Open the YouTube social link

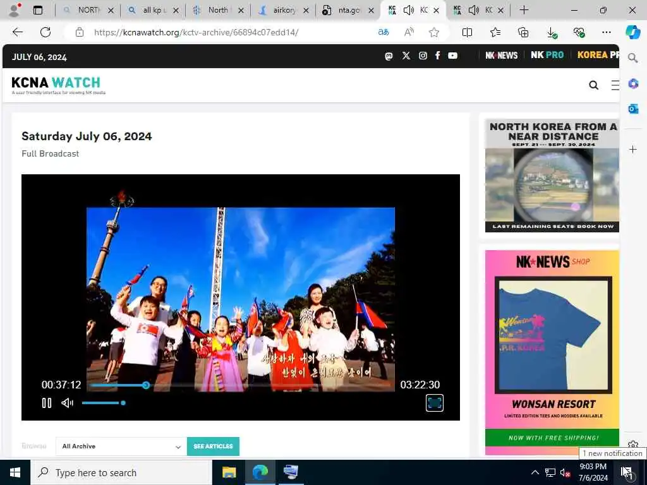coord(452,56)
